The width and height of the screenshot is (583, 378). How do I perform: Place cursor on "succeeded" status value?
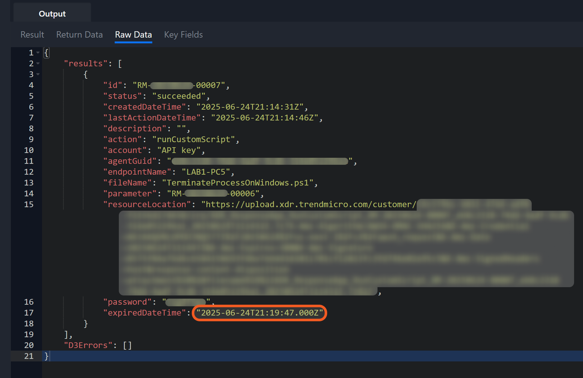click(x=179, y=96)
